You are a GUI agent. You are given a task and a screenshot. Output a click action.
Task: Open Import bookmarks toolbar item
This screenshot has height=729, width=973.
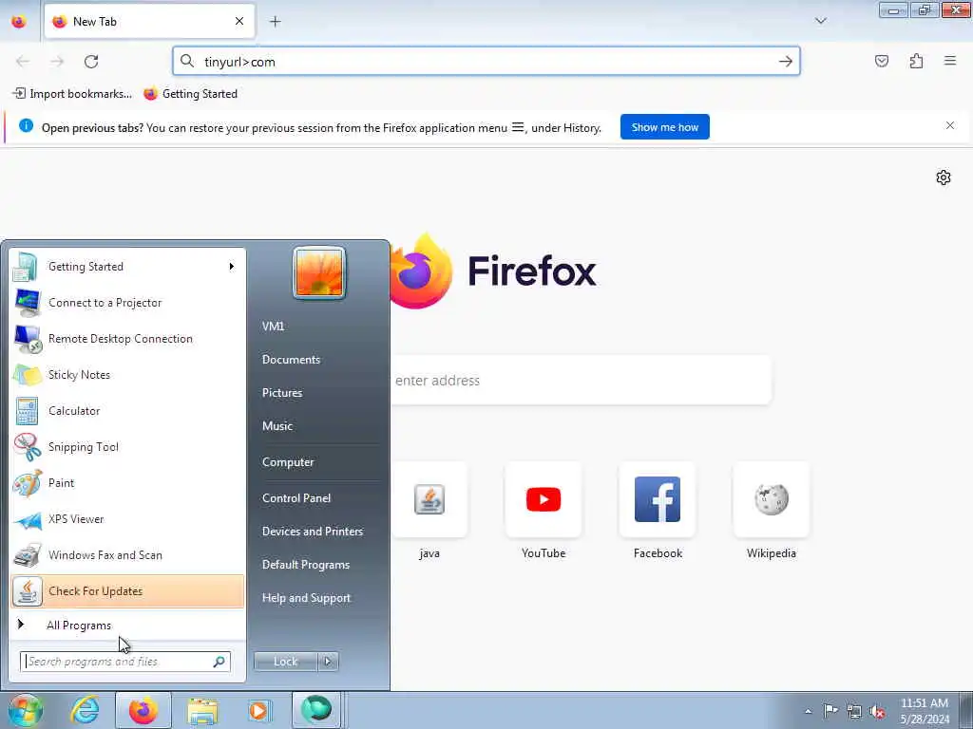click(72, 94)
